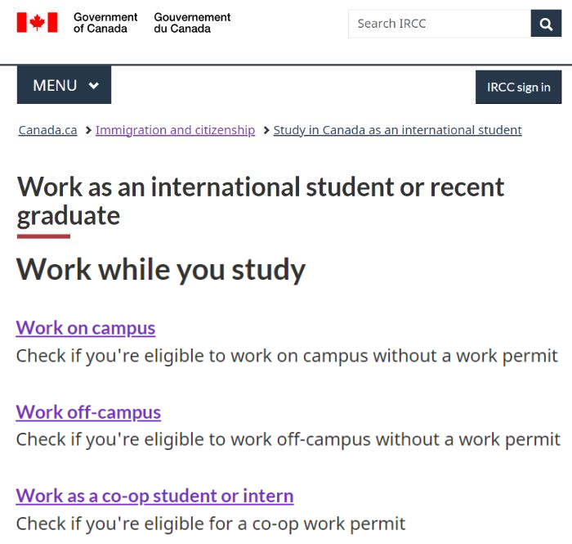572x544 pixels.
Task: Open the main MENU button
Action: point(64,85)
